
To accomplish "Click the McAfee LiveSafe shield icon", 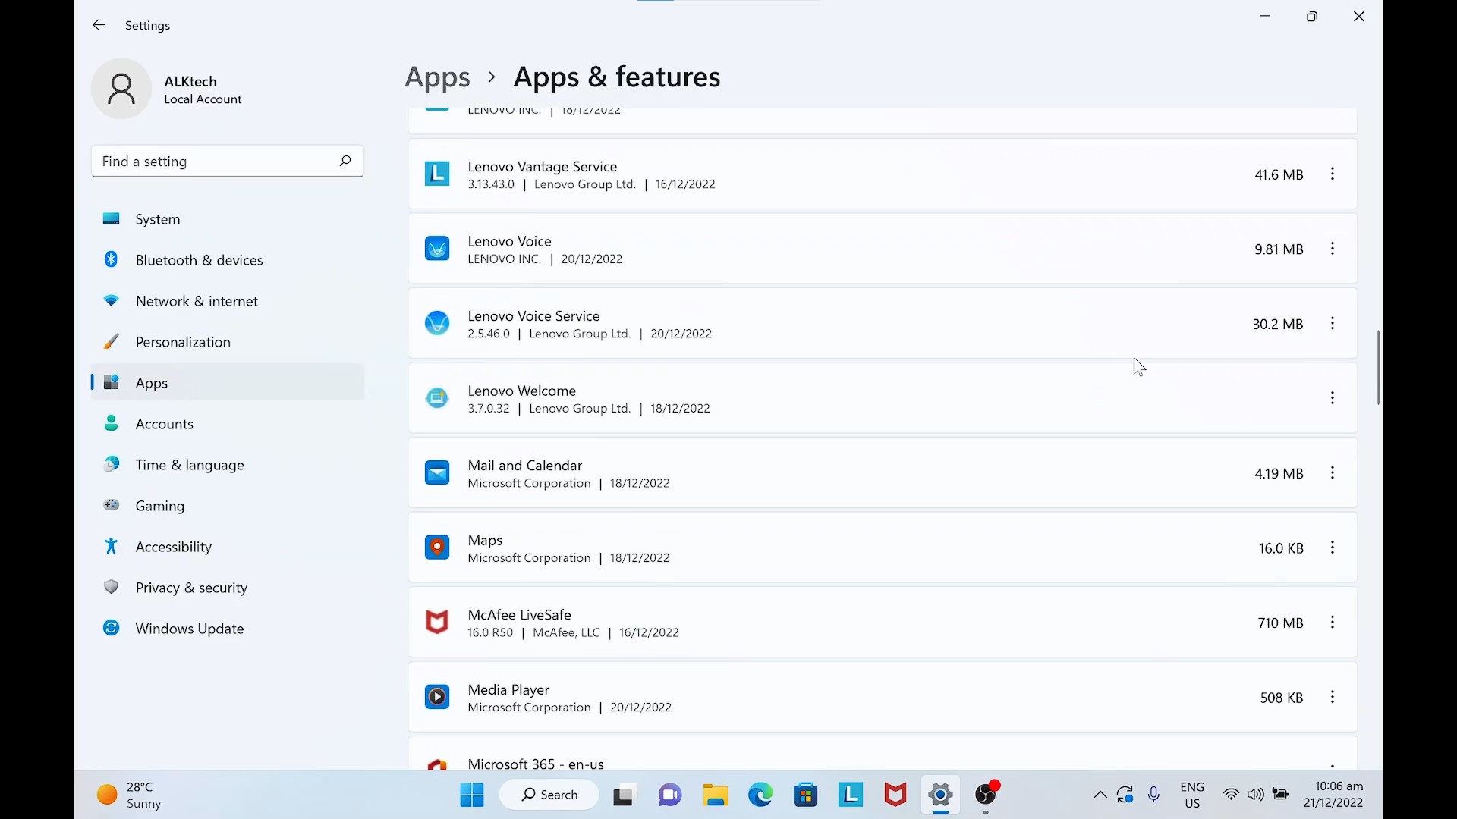I will coord(437,623).
